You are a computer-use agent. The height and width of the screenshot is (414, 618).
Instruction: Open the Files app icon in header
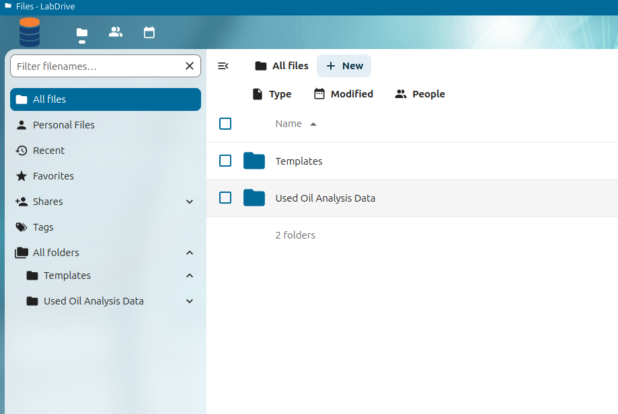82,33
